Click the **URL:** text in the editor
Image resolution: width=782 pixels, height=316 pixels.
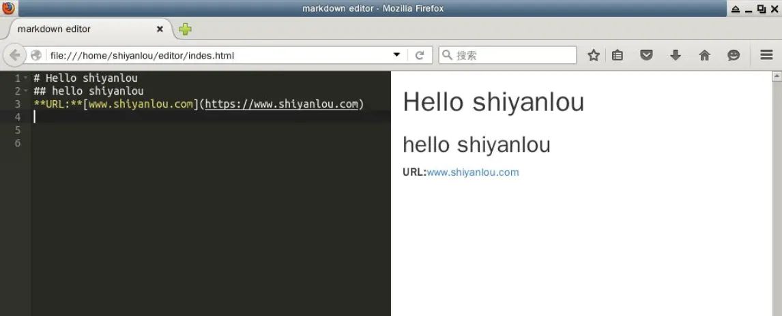58,104
